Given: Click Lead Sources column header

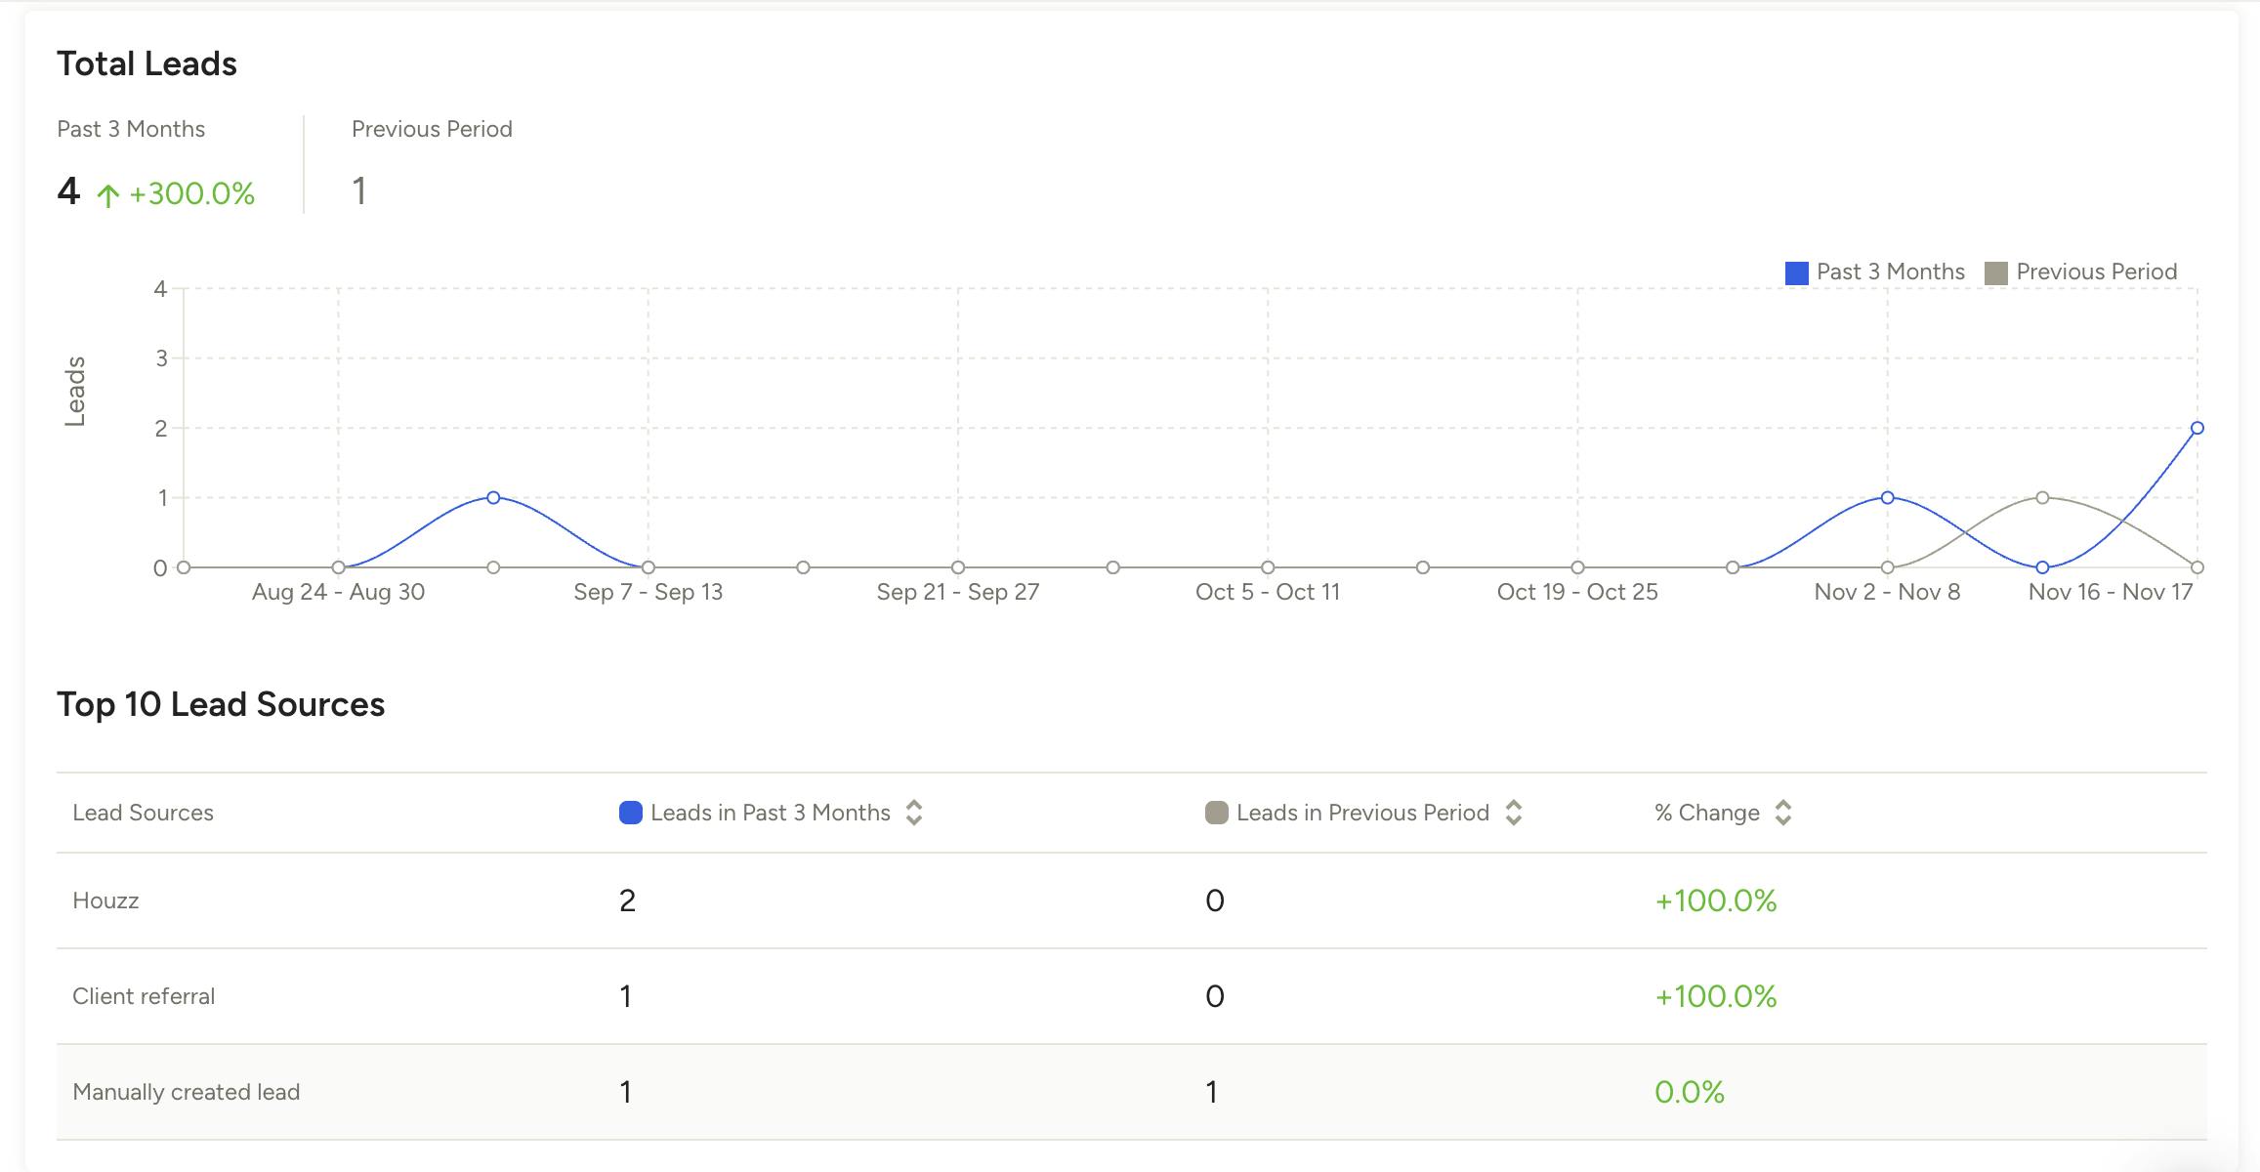Looking at the screenshot, I should tap(143, 813).
